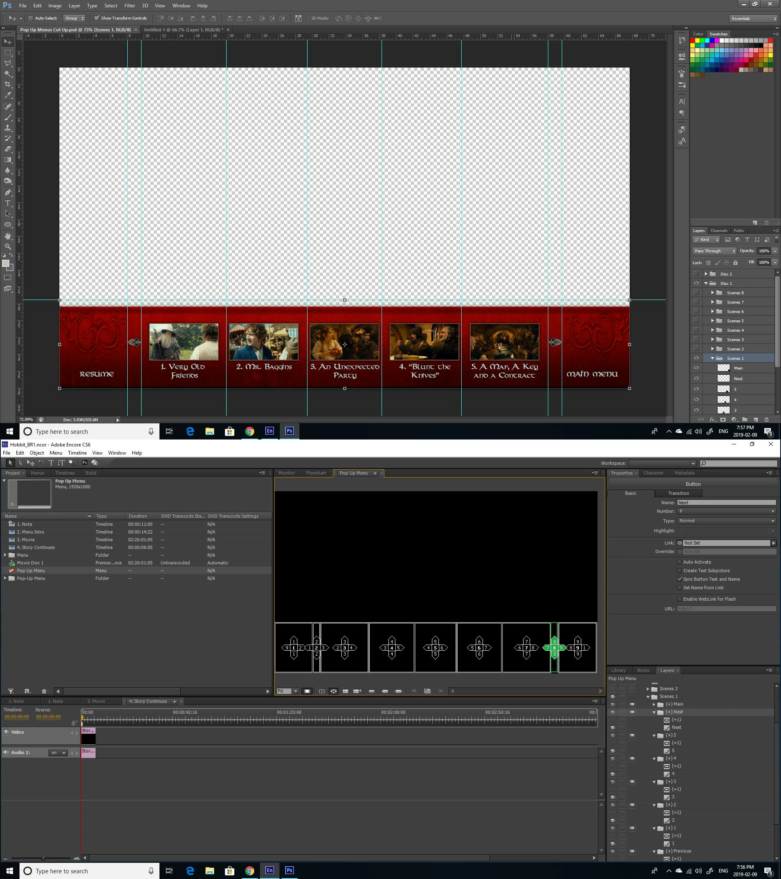Hide the Scenes 1 group in Photoshop
This screenshot has width=781, height=879.
[696, 358]
